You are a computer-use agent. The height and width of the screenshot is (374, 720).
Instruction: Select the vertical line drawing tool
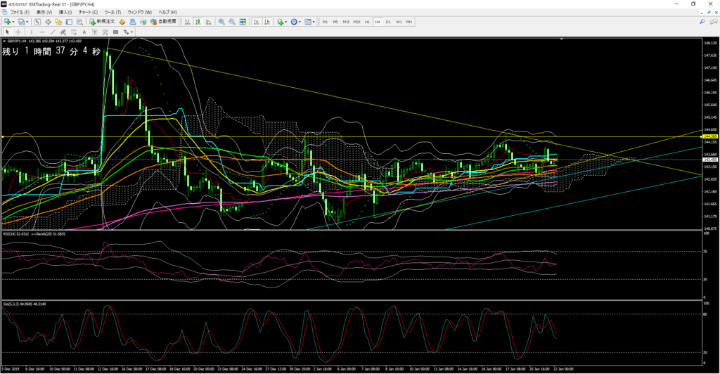31,32
